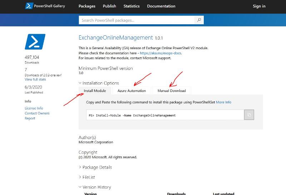Click Contact Owners link
The height and width of the screenshot is (195, 286).
(37, 113)
